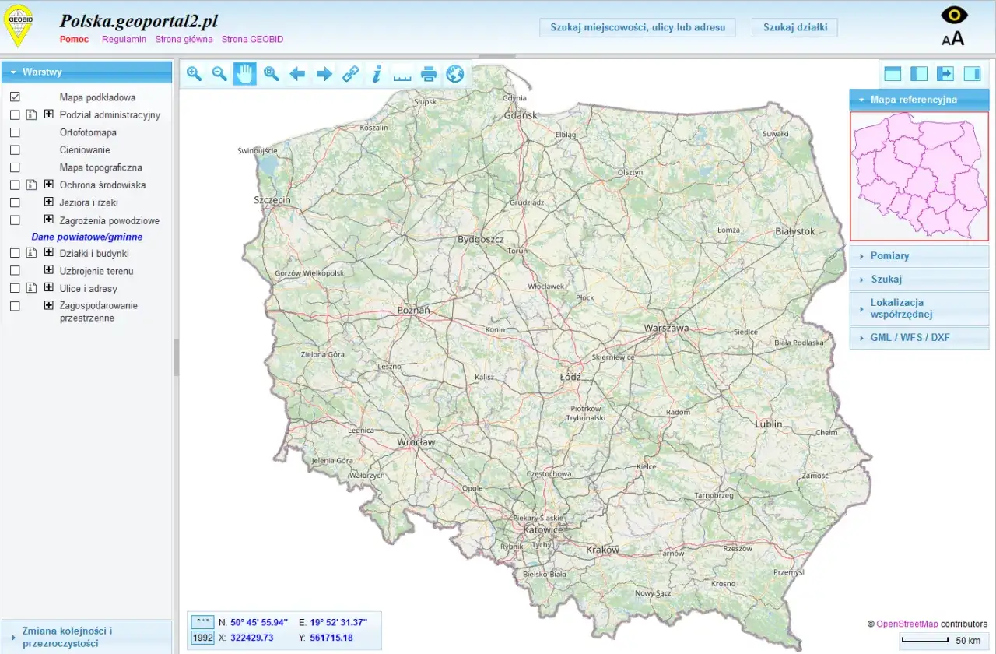Open the Regulamin link
The width and height of the screenshot is (996, 654).
pyautogui.click(x=124, y=39)
